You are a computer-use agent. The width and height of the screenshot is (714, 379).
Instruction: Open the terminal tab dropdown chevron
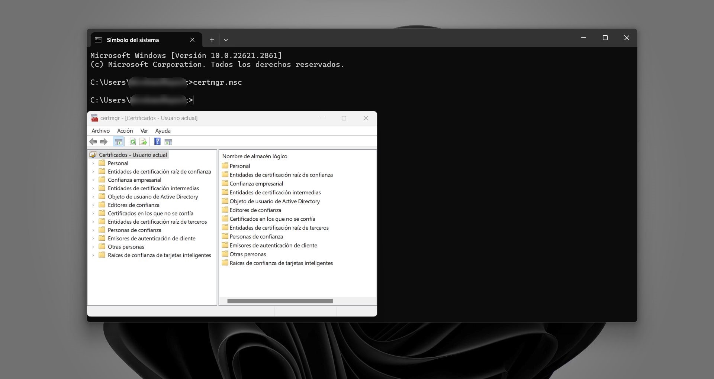226,40
